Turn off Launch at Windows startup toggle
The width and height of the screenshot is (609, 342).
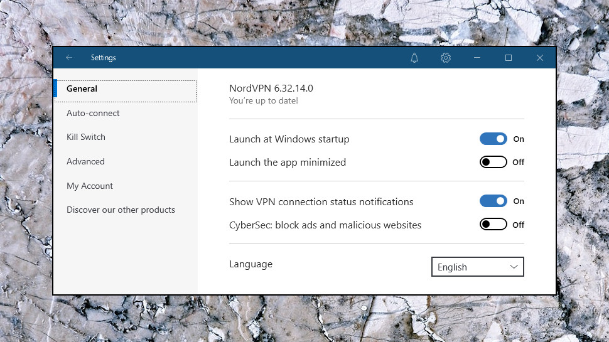(493, 139)
